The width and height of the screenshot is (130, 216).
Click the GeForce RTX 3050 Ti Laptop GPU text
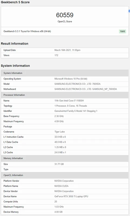pyautogui.click(x=71, y=196)
